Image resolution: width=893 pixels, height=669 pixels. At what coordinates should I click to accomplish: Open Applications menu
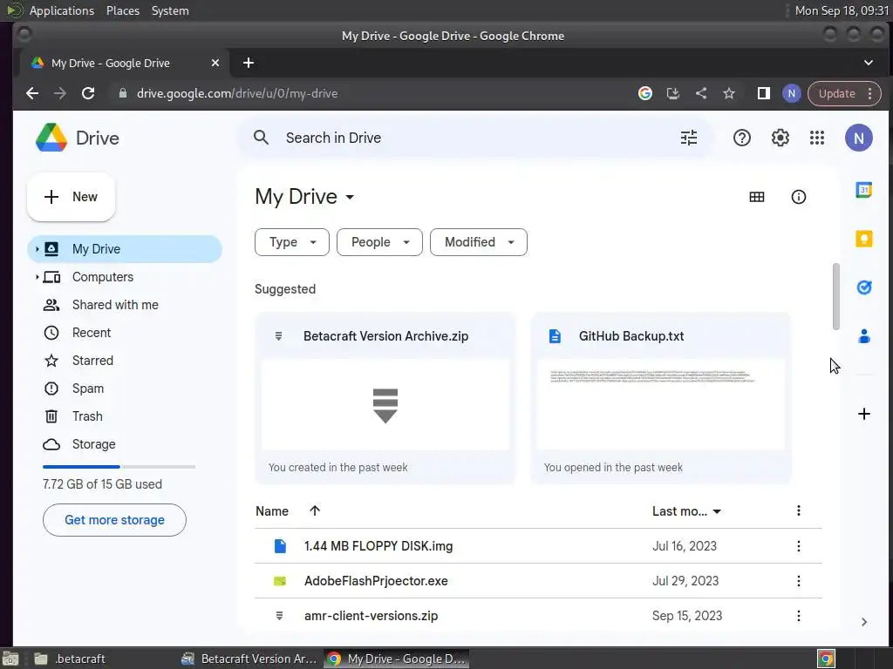coord(62,10)
